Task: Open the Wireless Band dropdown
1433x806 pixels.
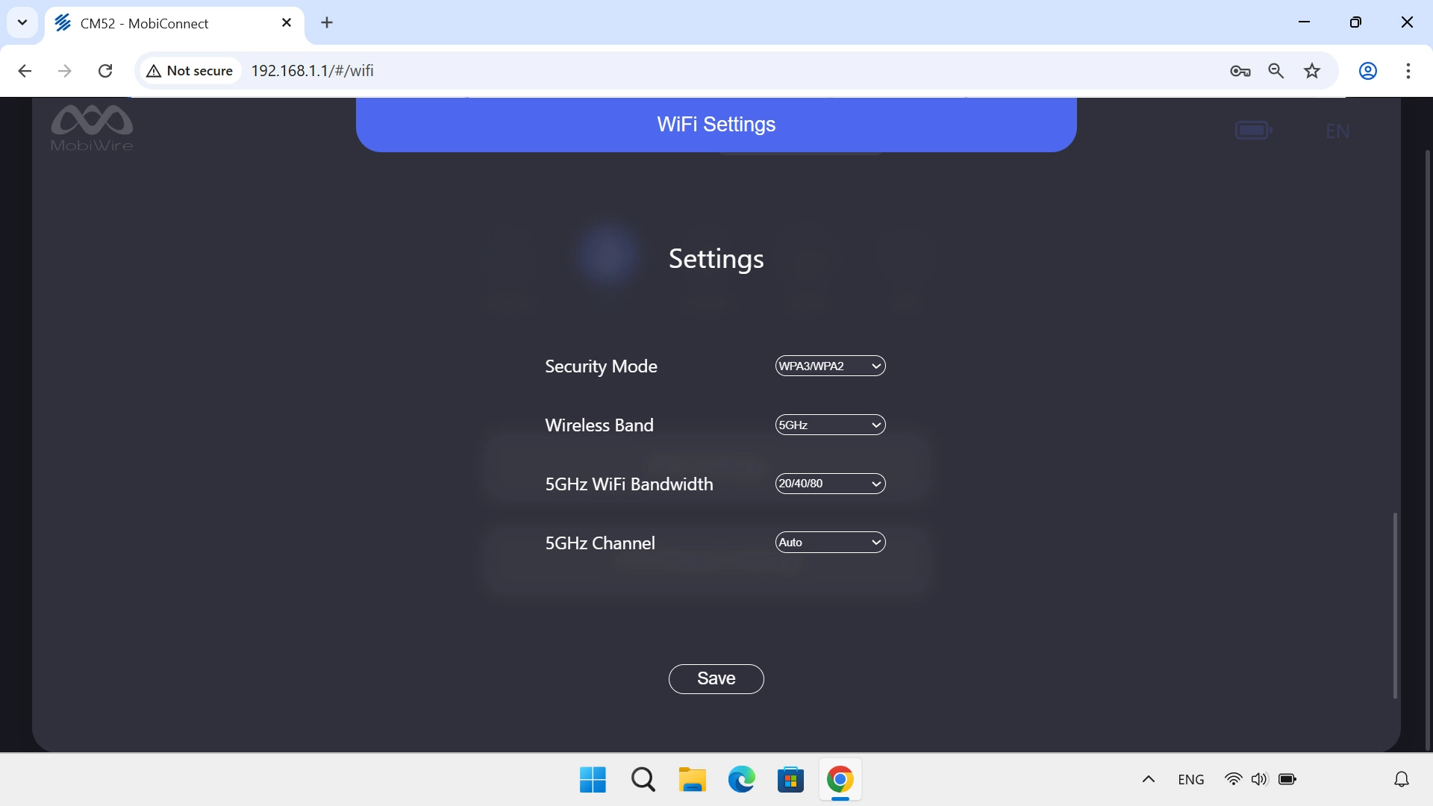Action: click(x=830, y=425)
